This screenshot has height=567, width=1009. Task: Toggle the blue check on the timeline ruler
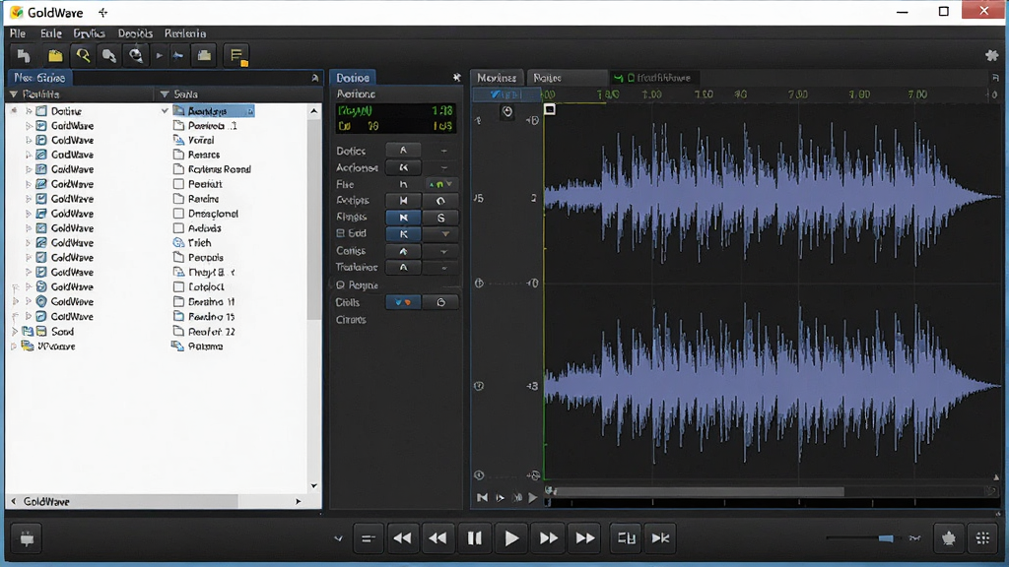pos(495,94)
